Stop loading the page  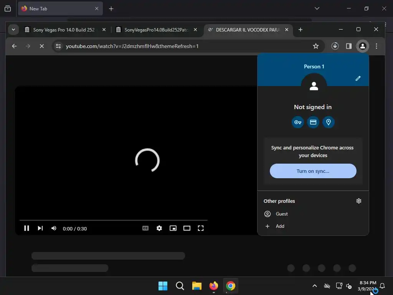(41, 46)
